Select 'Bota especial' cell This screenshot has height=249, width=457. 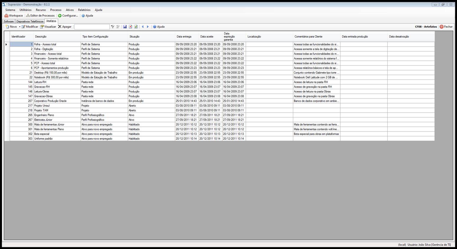point(57,134)
